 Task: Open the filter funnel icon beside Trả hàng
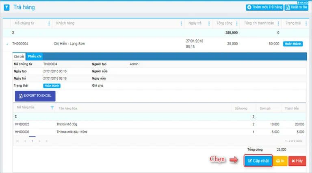[7, 8]
